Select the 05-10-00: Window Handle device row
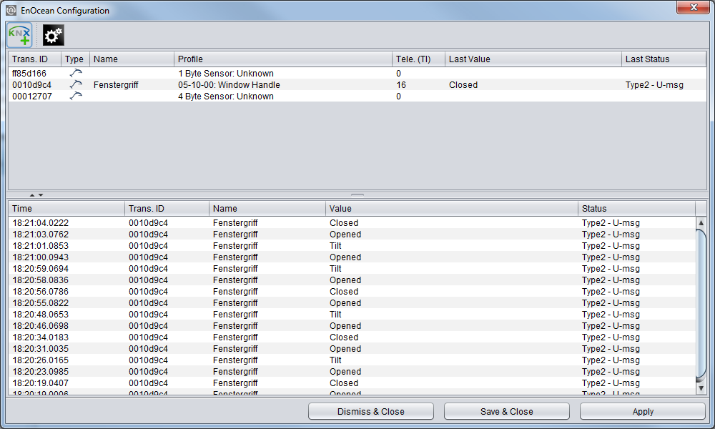Image resolution: width=715 pixels, height=429 pixels. coord(357,85)
